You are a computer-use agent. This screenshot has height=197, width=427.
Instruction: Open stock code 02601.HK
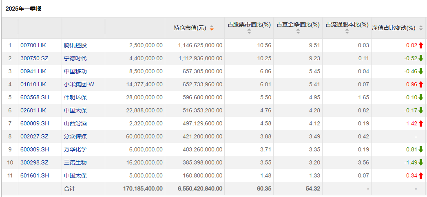click(x=33, y=111)
